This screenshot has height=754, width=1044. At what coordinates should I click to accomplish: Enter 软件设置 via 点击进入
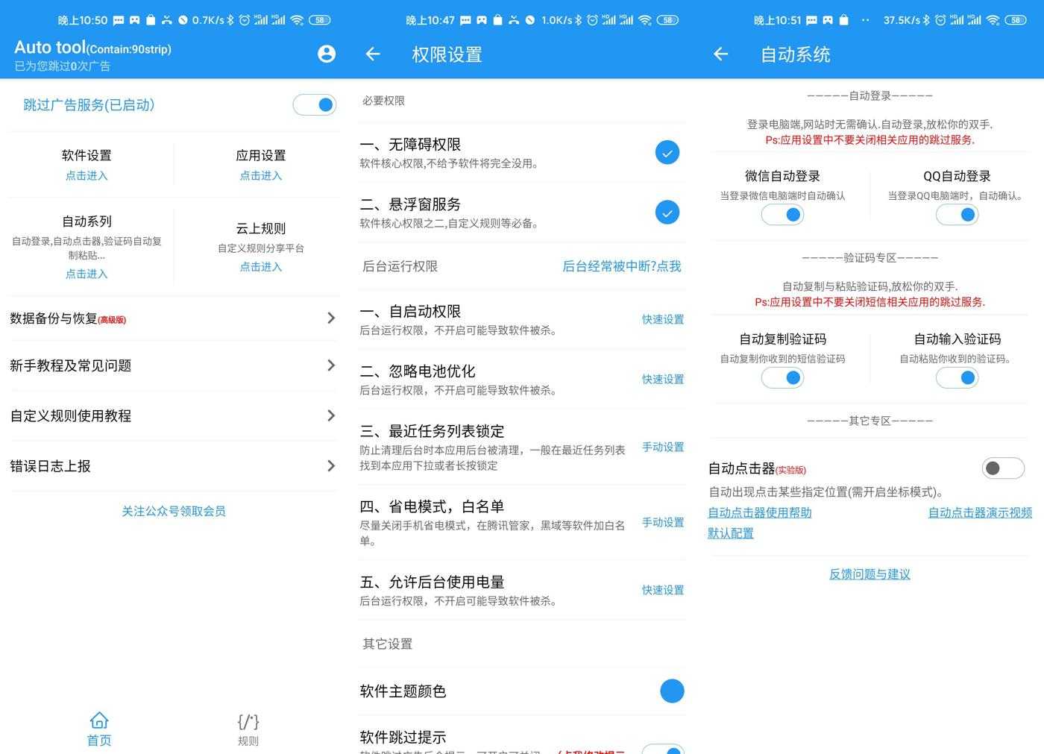[x=87, y=176]
